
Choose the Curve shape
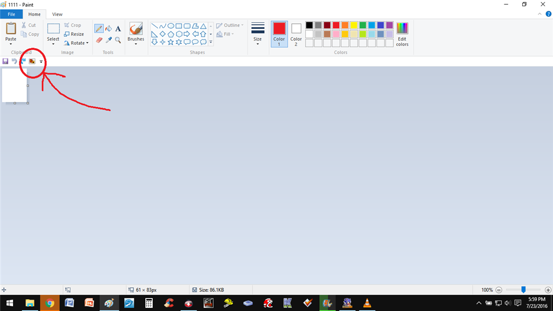(163, 26)
